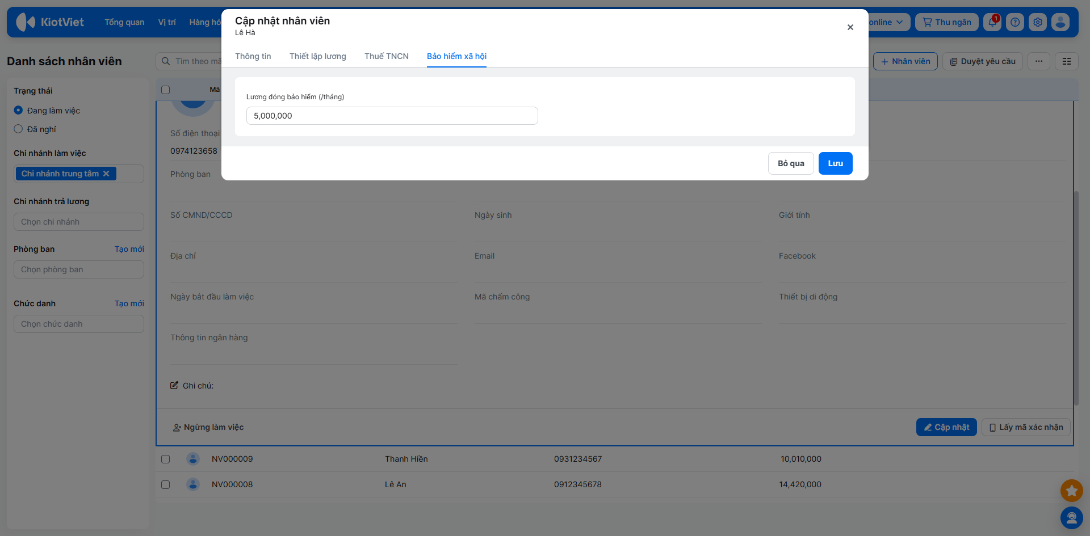Click the employee search field
Image resolution: width=1090 pixels, height=536 pixels.
pos(190,61)
